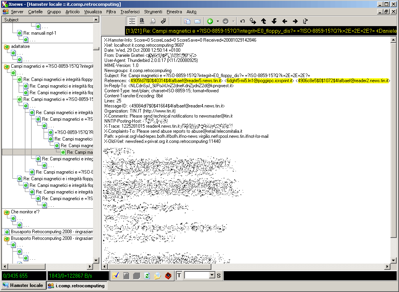Switch to the 'Hamster locale' window tab
Viewport: 399px width, 292px height.
[x=23, y=285]
